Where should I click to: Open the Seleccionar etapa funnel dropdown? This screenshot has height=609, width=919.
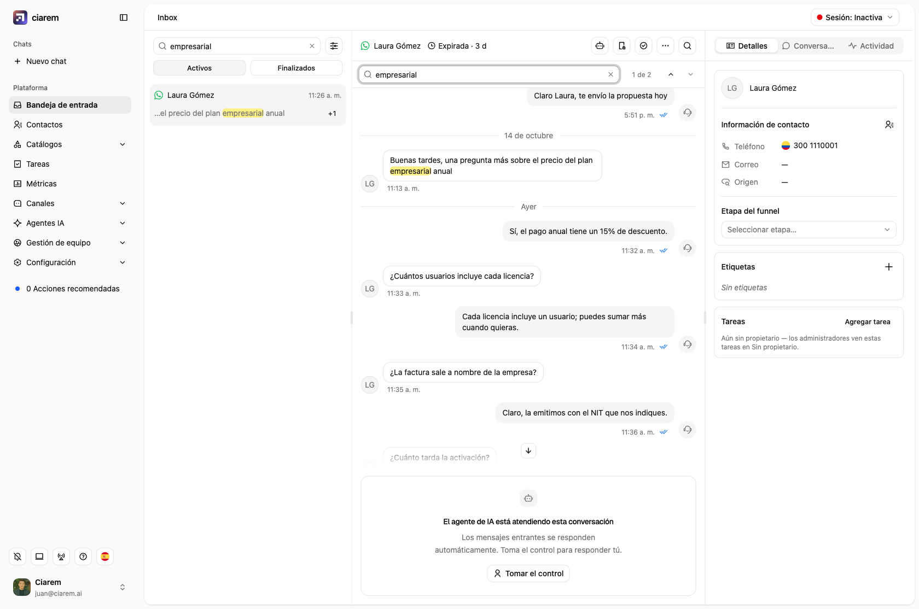point(809,230)
